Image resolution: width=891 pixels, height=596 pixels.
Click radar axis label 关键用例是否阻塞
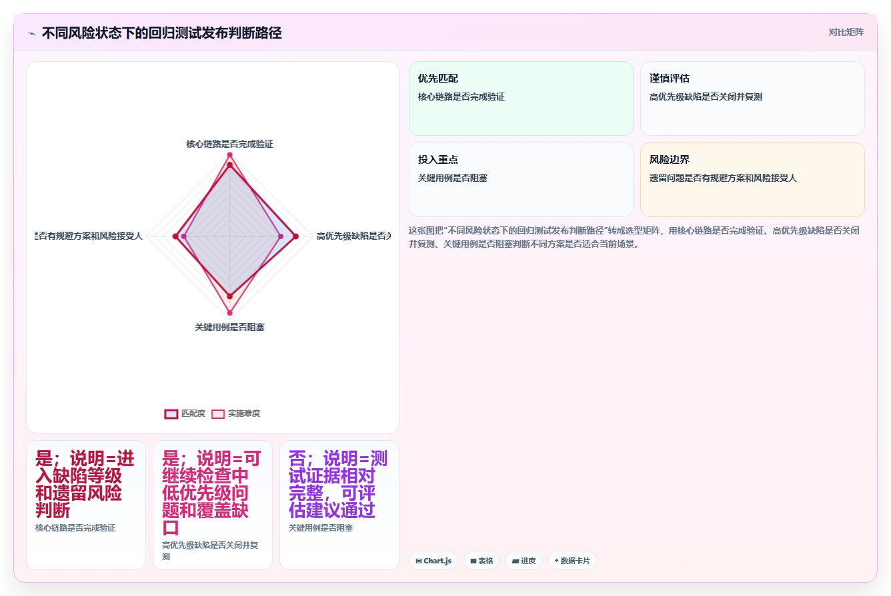pos(229,328)
